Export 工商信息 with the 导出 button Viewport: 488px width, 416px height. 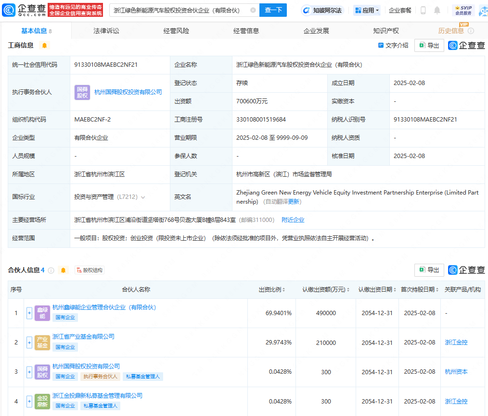(x=429, y=46)
